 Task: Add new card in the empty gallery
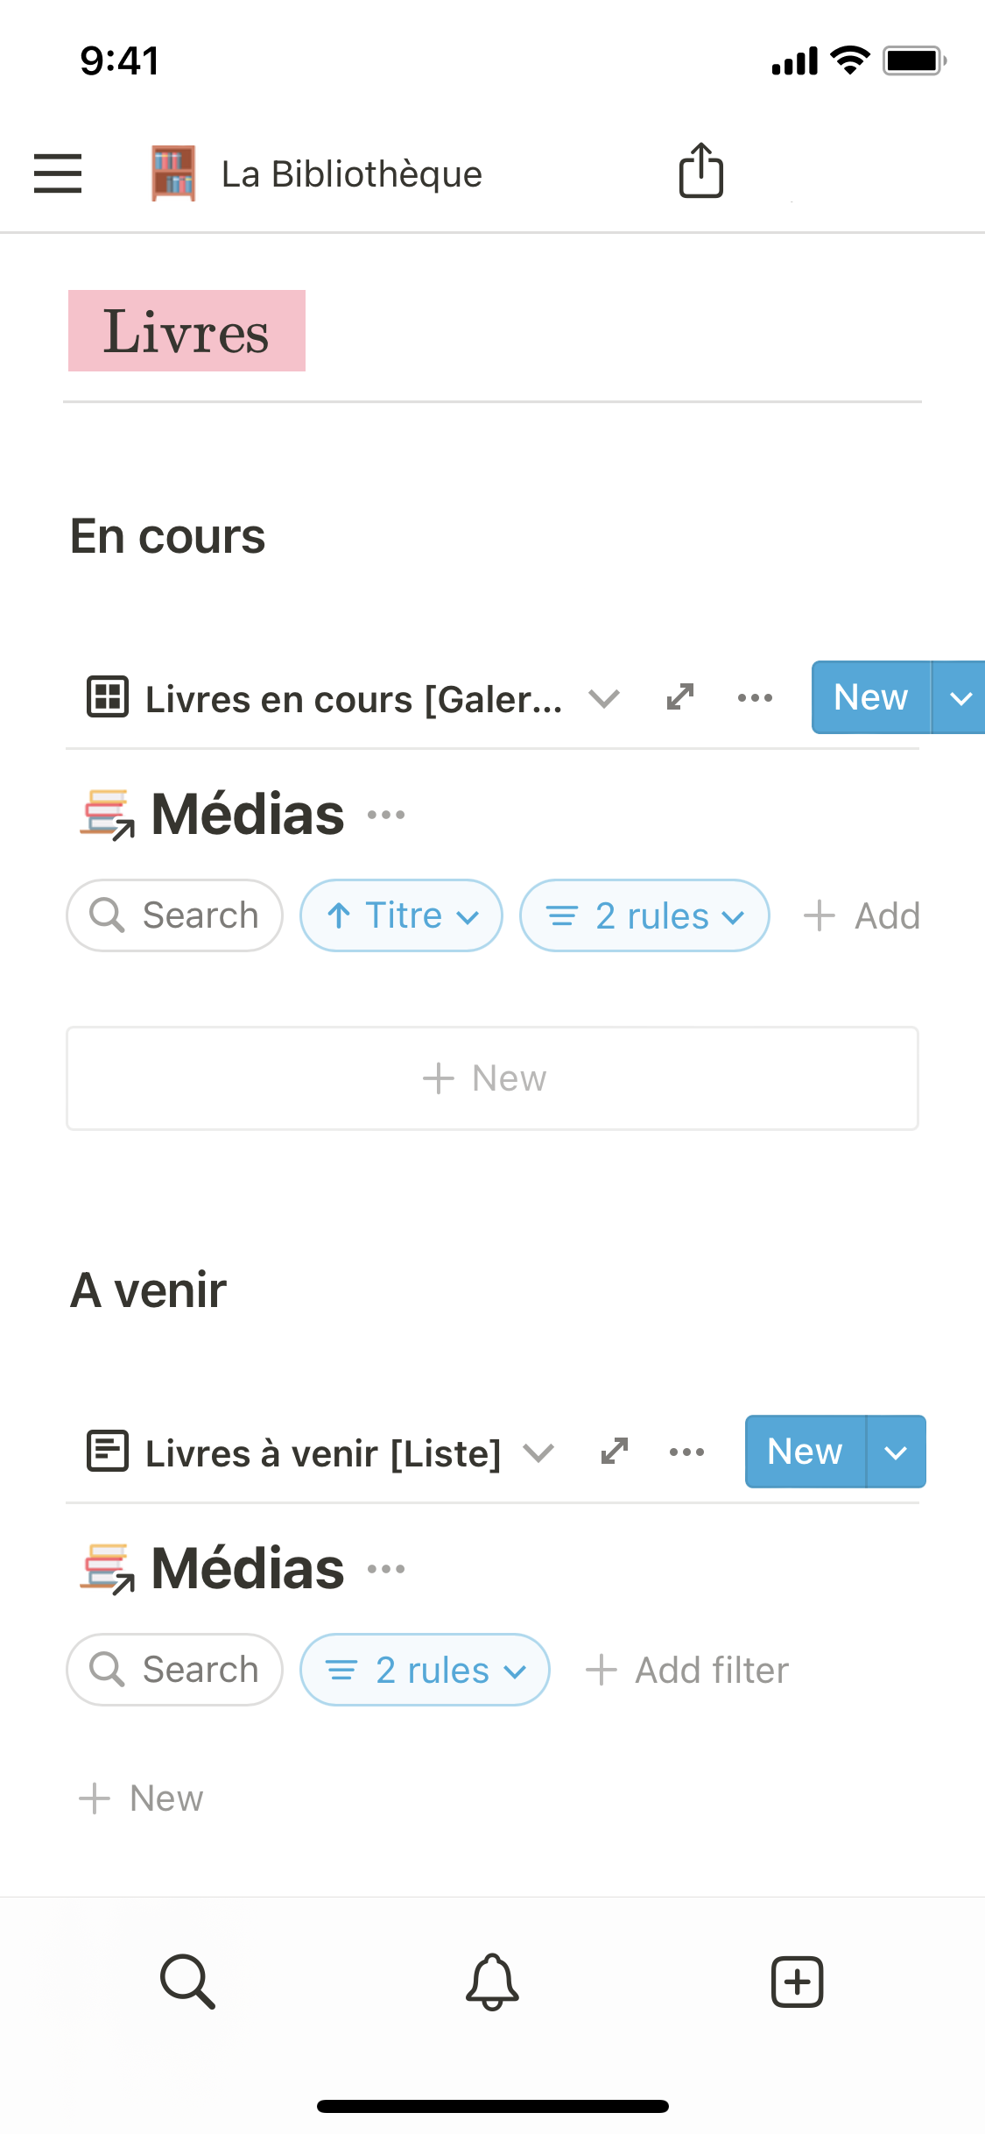coord(492,1078)
